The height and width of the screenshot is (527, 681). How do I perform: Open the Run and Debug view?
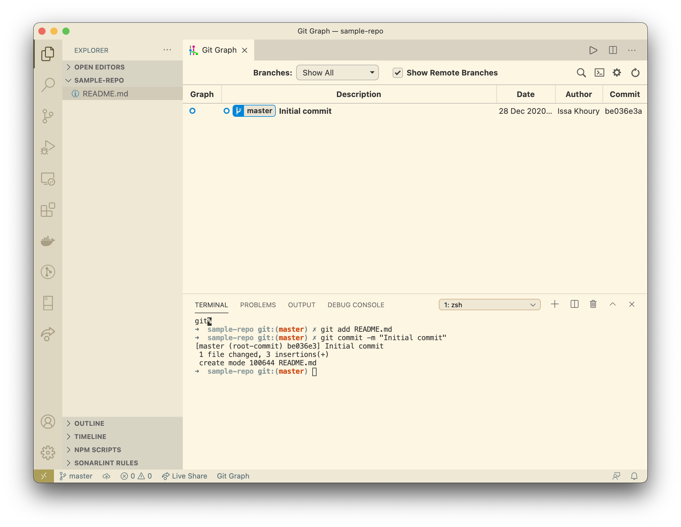(x=48, y=147)
